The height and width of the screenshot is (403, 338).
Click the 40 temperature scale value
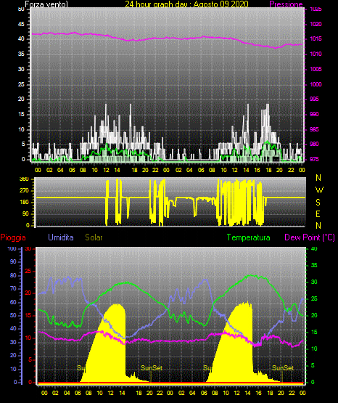(314, 248)
